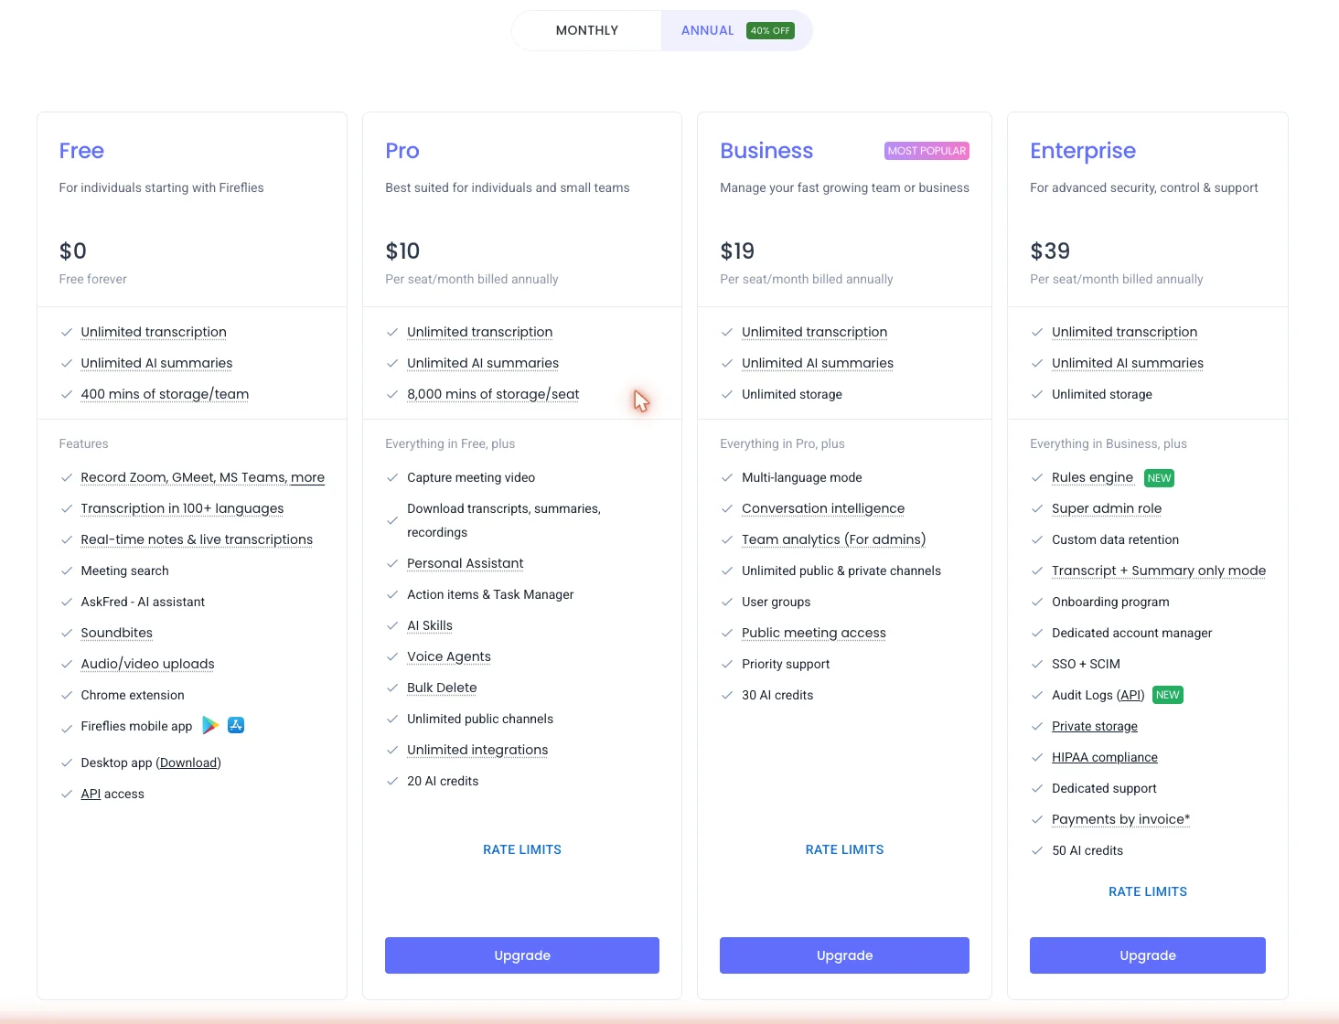
Task: Click Transcription in 100+ languages
Action: coord(182,508)
